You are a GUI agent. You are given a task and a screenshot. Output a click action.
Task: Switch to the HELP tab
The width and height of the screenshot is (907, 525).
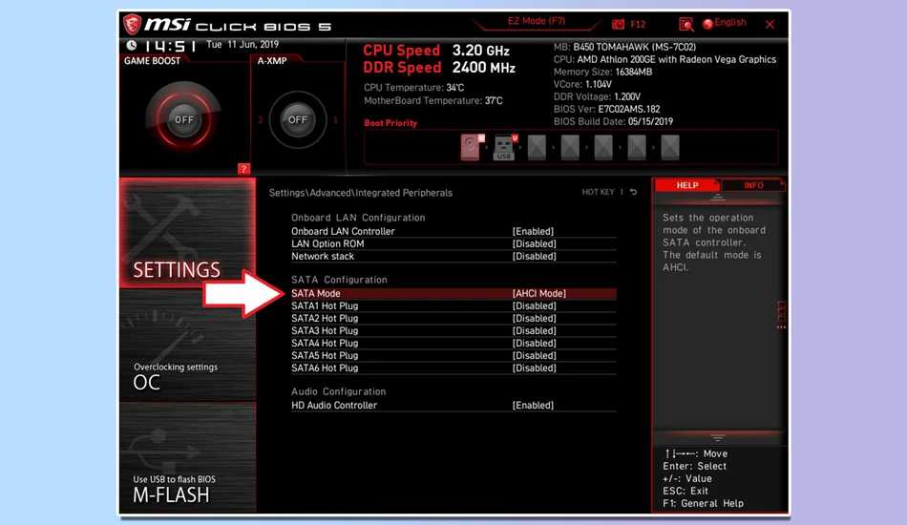pyautogui.click(x=687, y=185)
